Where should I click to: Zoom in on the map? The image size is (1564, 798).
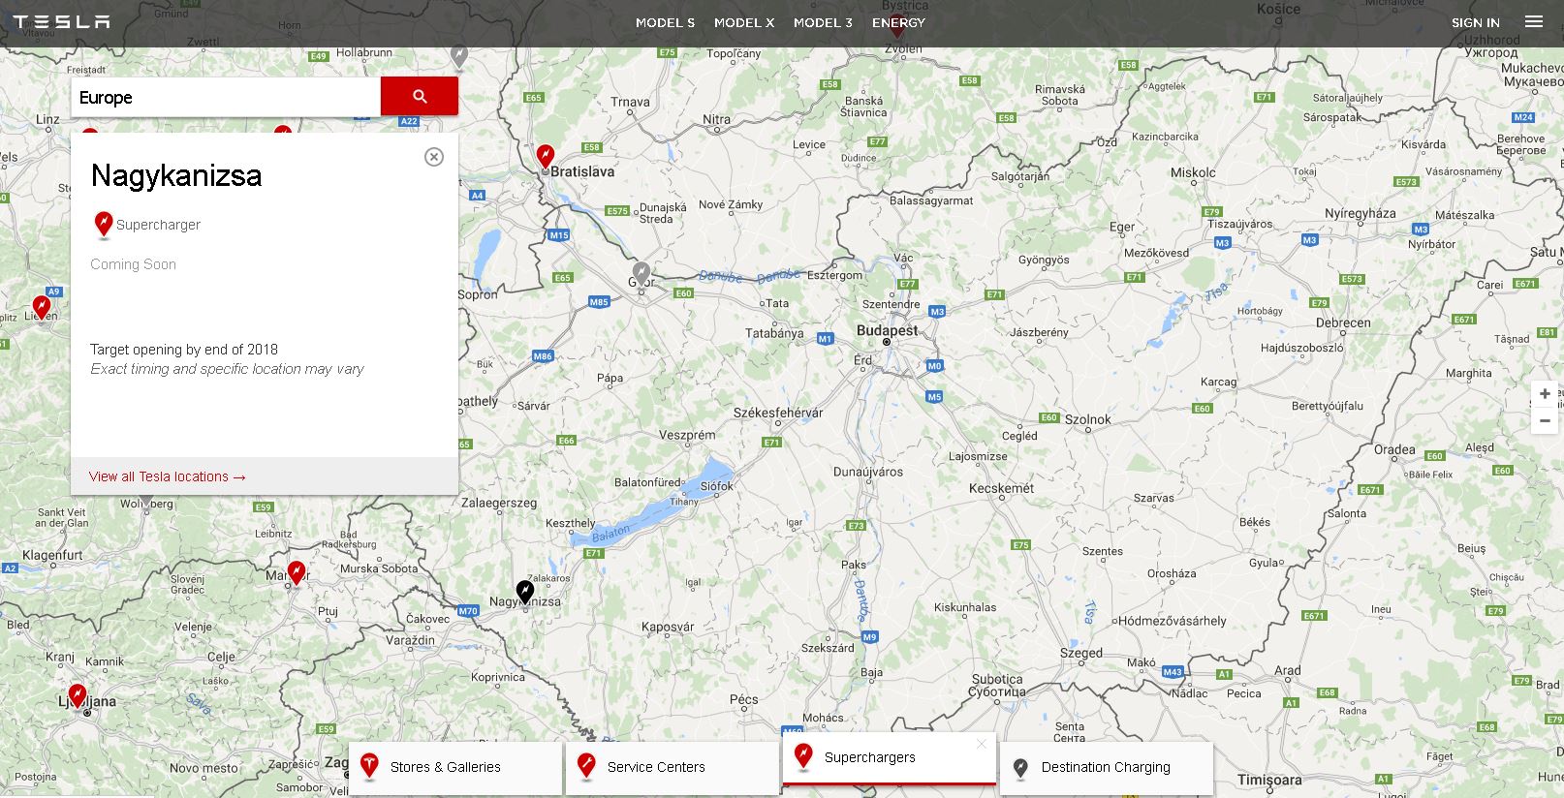pyautogui.click(x=1545, y=394)
